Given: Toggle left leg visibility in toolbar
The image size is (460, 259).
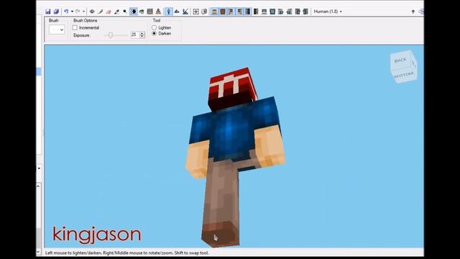Looking at the screenshot, I should point(248,12).
